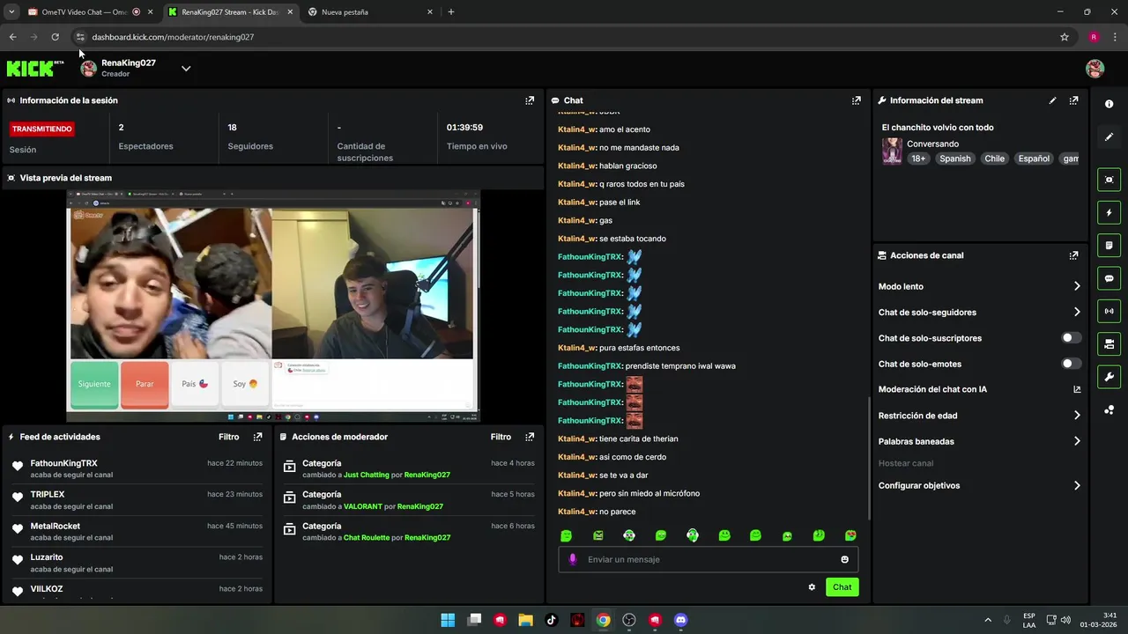Image resolution: width=1128 pixels, height=634 pixels.
Task: Click the browser address bar
Action: (564, 37)
